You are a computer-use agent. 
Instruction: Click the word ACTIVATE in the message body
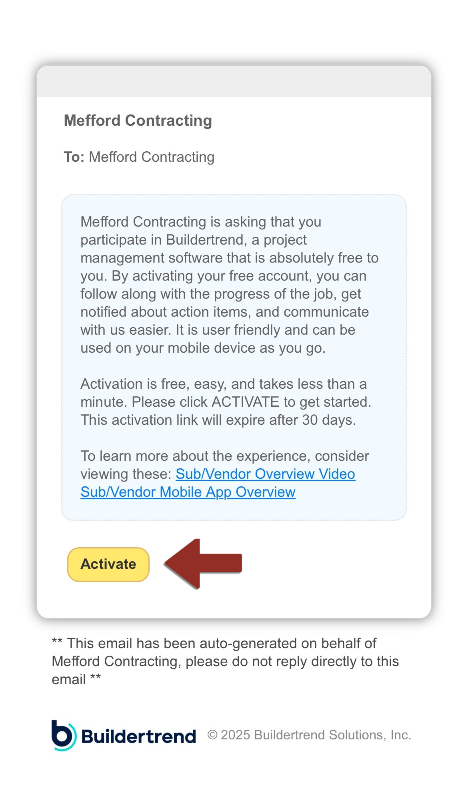245,402
